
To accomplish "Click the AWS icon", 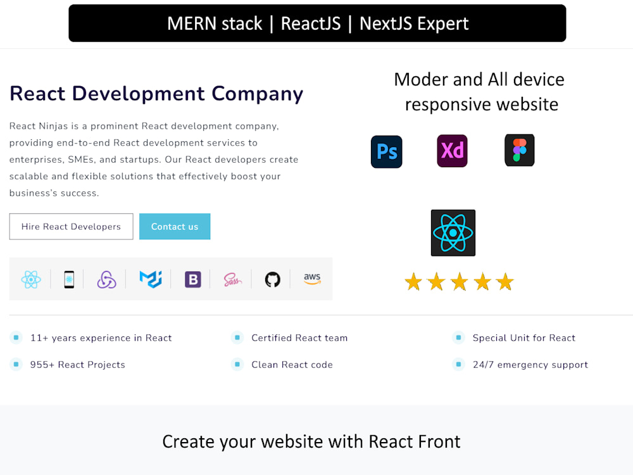I will 312,279.
